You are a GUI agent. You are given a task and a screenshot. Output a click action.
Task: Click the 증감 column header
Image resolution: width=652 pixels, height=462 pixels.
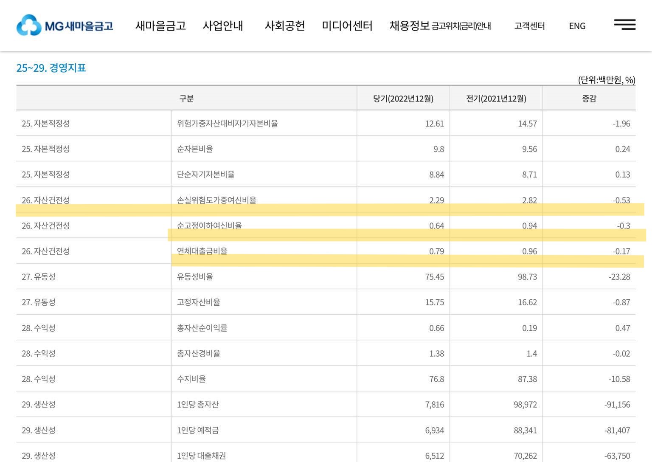(x=589, y=99)
